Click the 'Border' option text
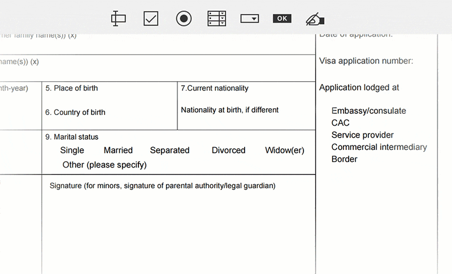452x274 pixels. pos(344,159)
